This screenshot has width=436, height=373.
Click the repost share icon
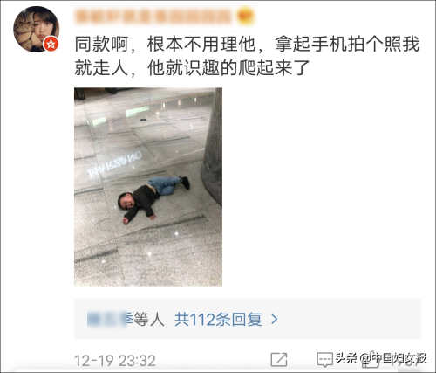click(279, 359)
